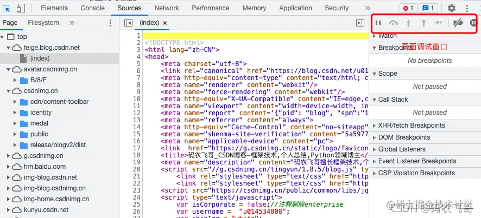Click the username variable code line
Image resolution: width=481 pixels, height=218 pixels.
pos(233,212)
